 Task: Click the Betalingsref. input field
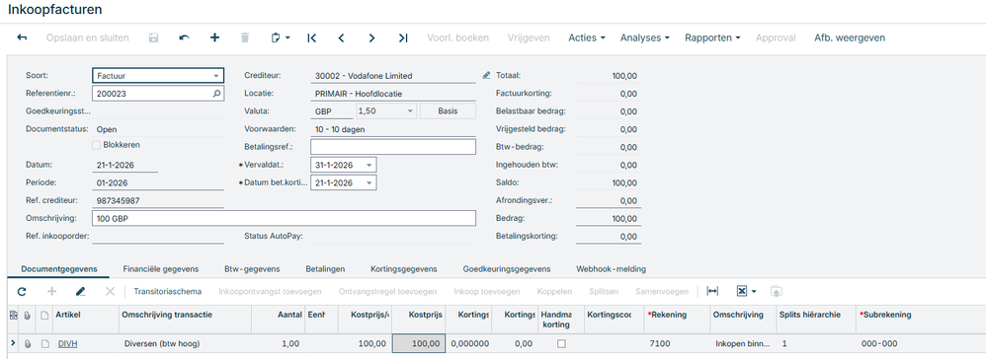(x=393, y=147)
